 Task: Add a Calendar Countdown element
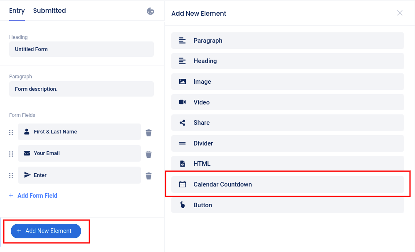click(287, 184)
